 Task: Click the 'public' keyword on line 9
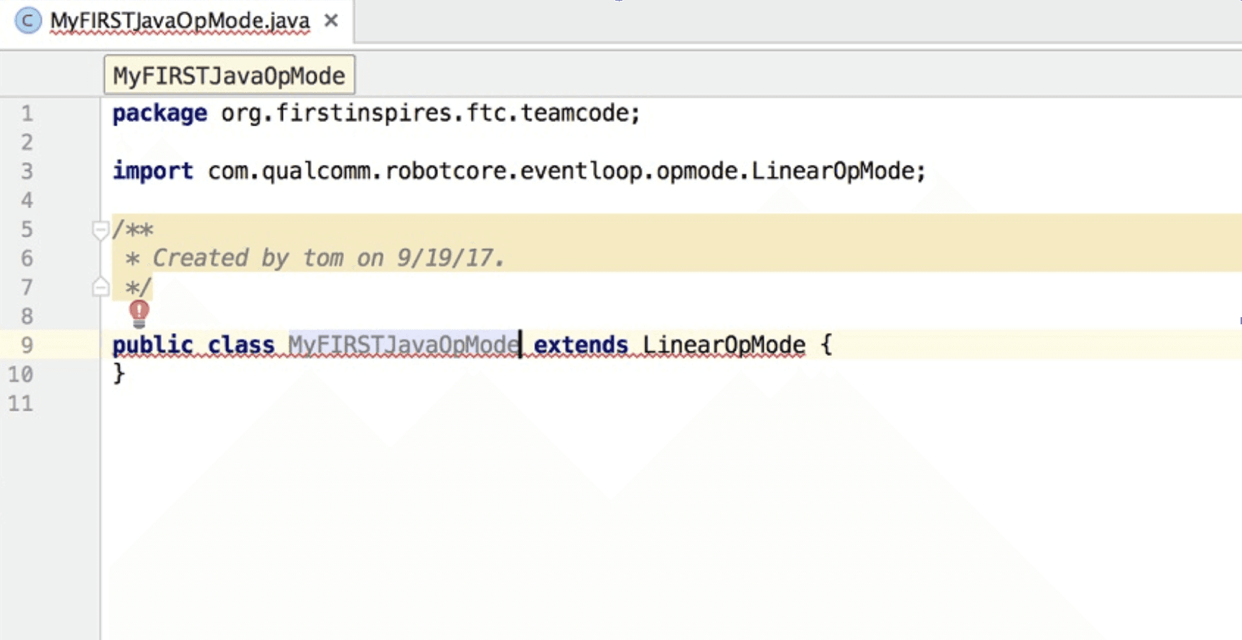click(x=152, y=345)
